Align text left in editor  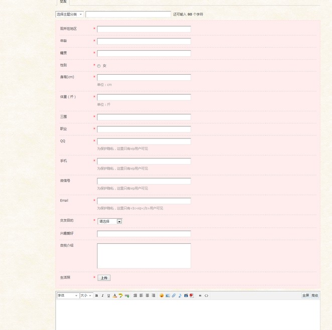[141, 295]
